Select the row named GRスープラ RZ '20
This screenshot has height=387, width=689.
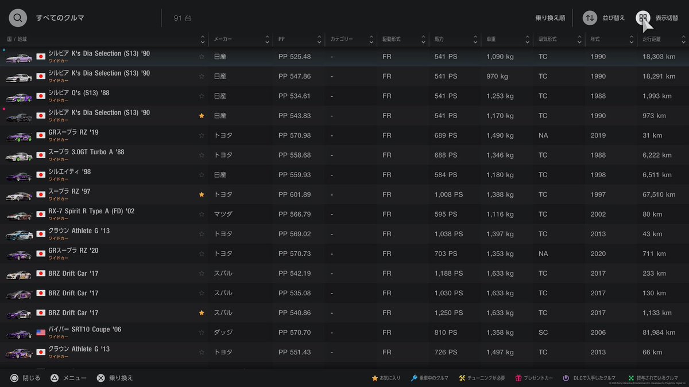click(x=344, y=254)
